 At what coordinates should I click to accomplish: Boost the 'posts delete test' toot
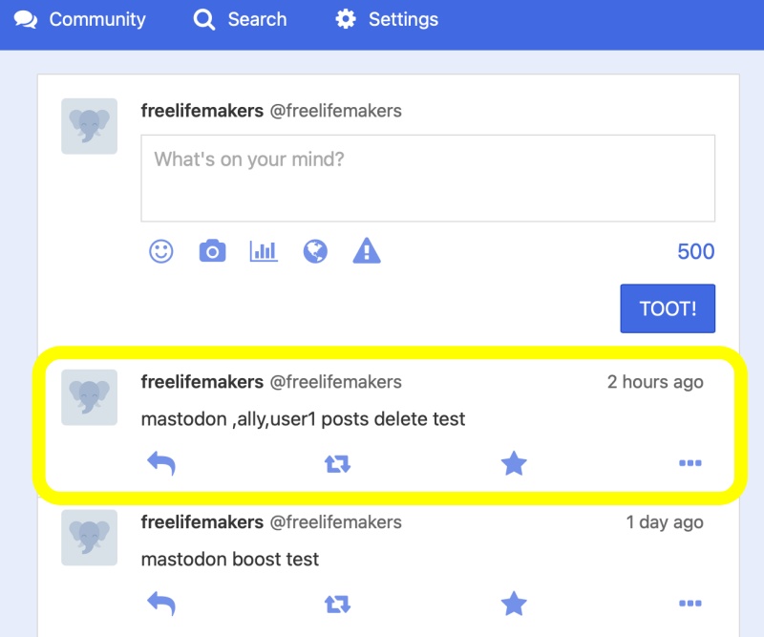click(338, 463)
